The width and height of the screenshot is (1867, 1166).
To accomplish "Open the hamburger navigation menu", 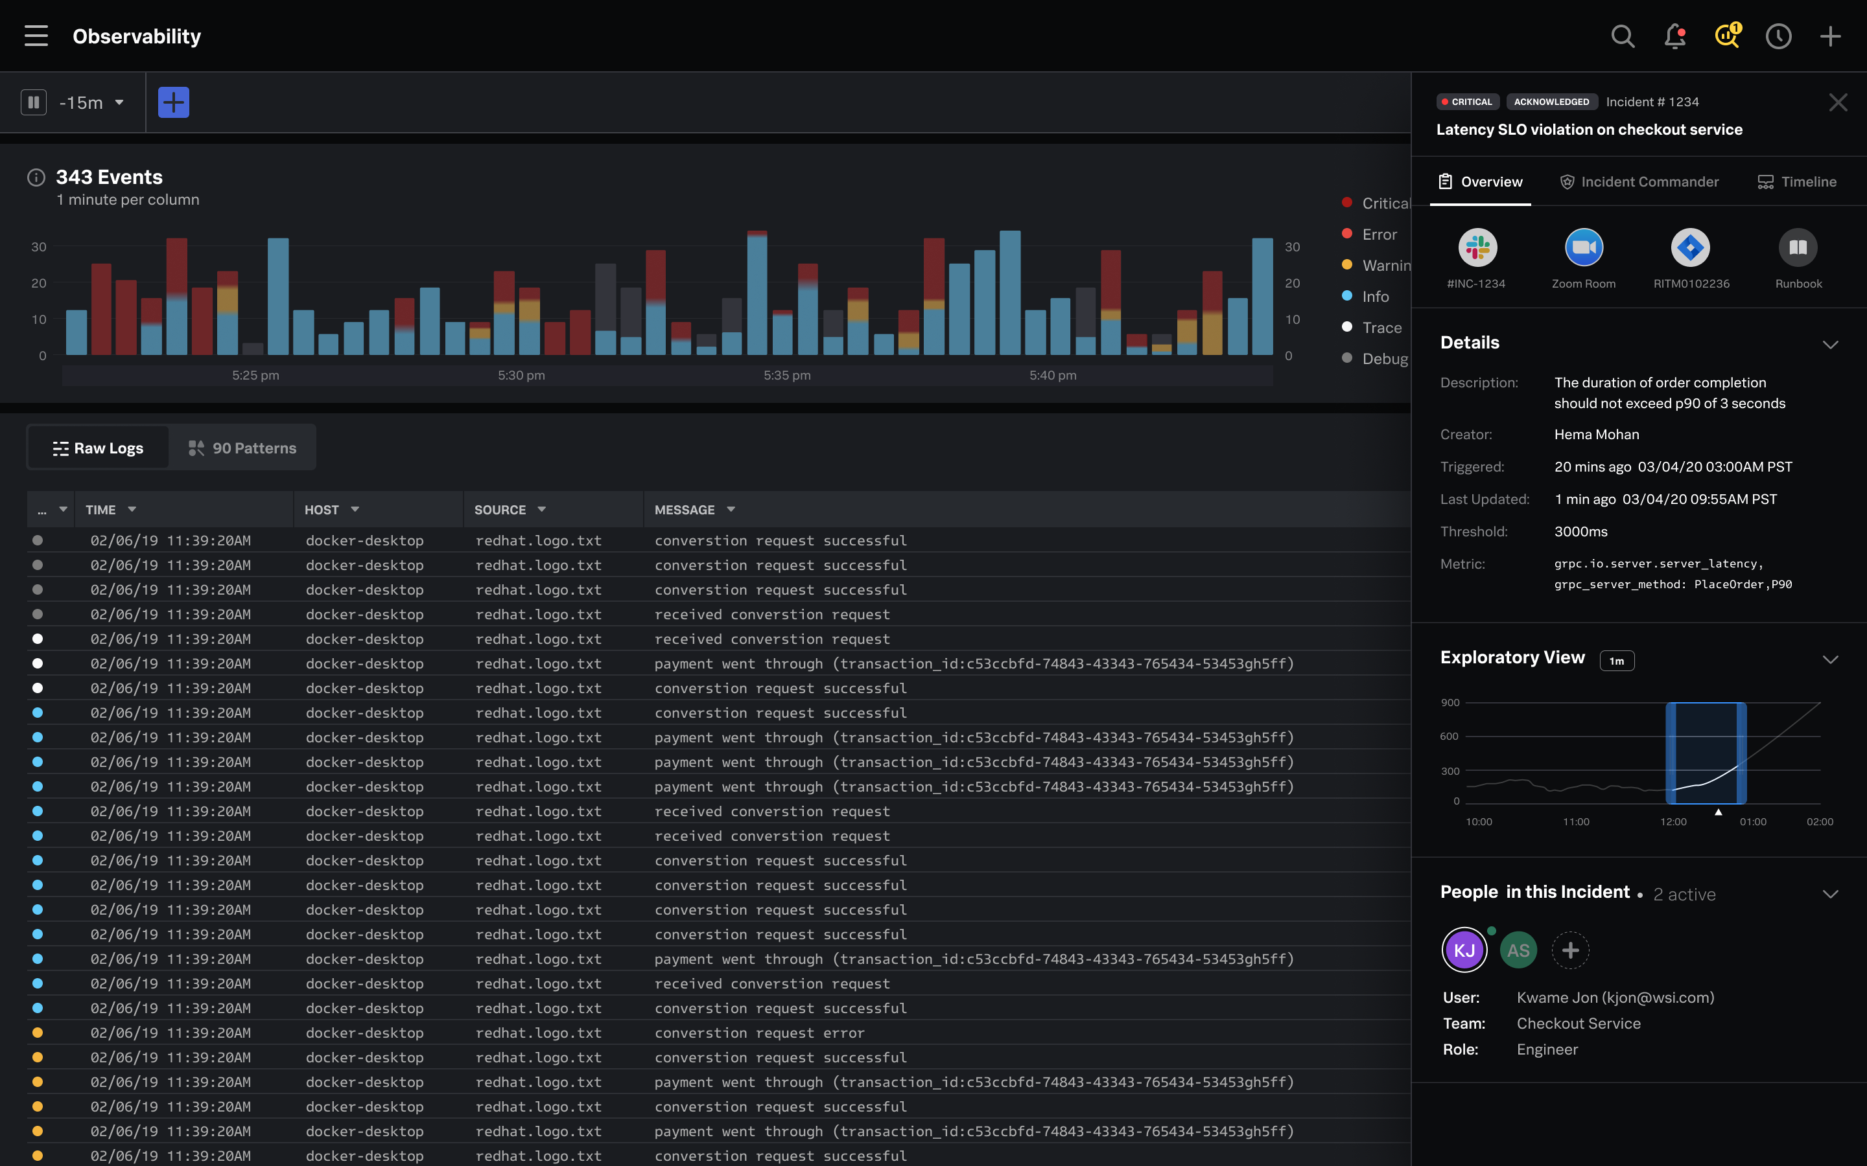I will pos(36,36).
